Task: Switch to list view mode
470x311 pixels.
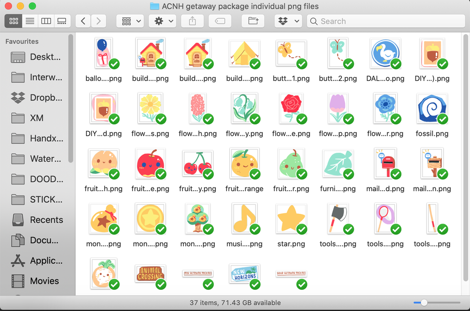Action: [x=30, y=21]
